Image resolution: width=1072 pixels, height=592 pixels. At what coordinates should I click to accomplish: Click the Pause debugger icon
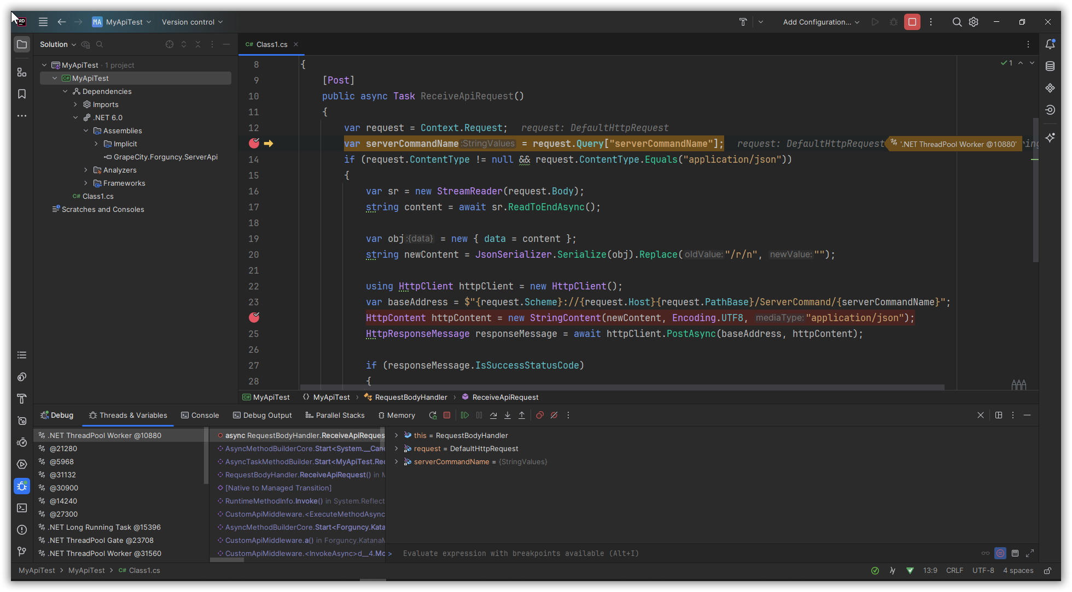pyautogui.click(x=479, y=415)
